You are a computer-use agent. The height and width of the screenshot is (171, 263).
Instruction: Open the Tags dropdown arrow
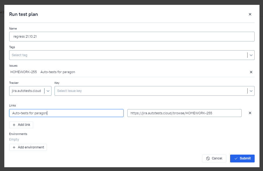pyautogui.click(x=251, y=55)
